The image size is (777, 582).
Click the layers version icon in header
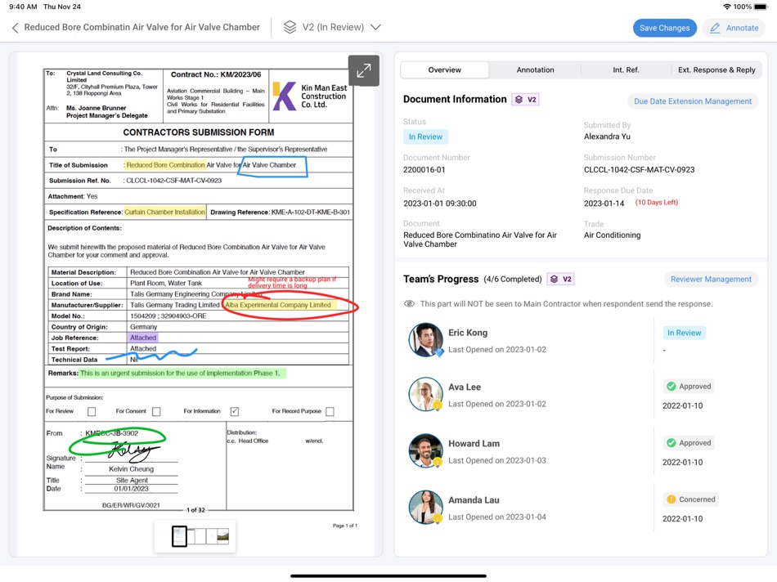[290, 27]
